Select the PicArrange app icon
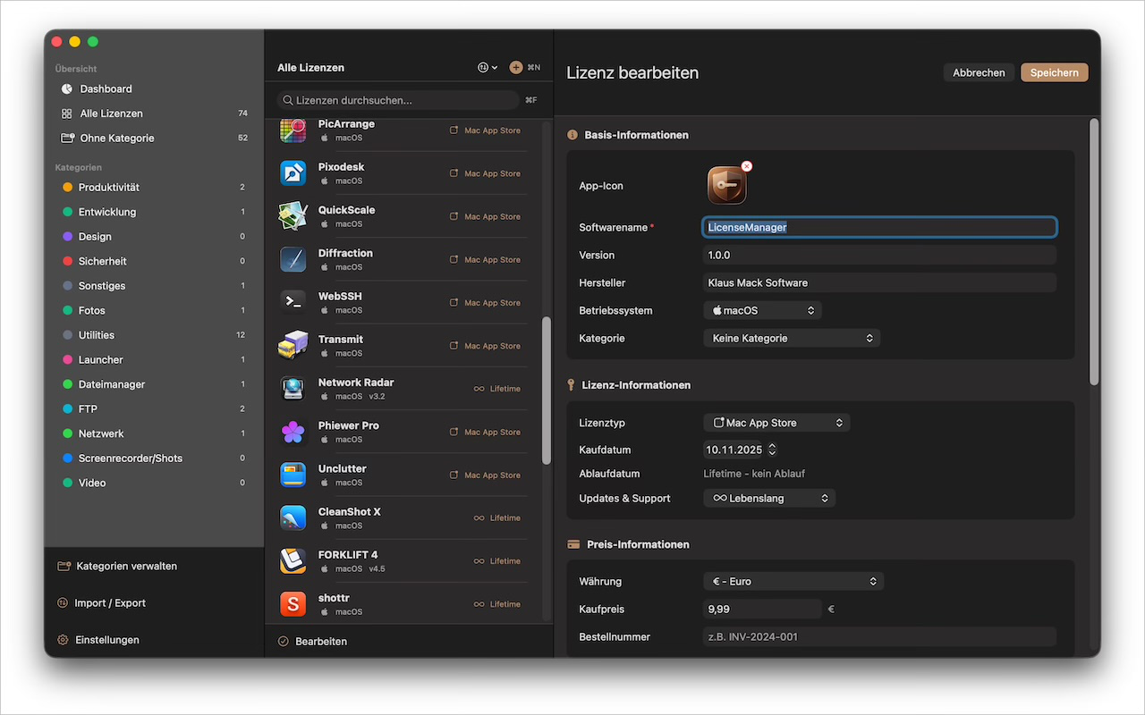 click(x=293, y=130)
